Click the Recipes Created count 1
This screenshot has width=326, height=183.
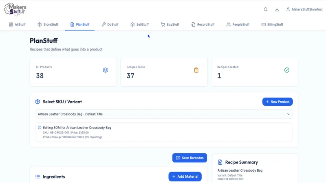pos(219,76)
